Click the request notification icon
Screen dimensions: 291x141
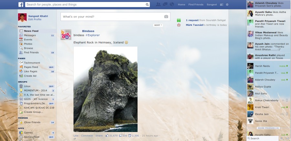click(179, 20)
